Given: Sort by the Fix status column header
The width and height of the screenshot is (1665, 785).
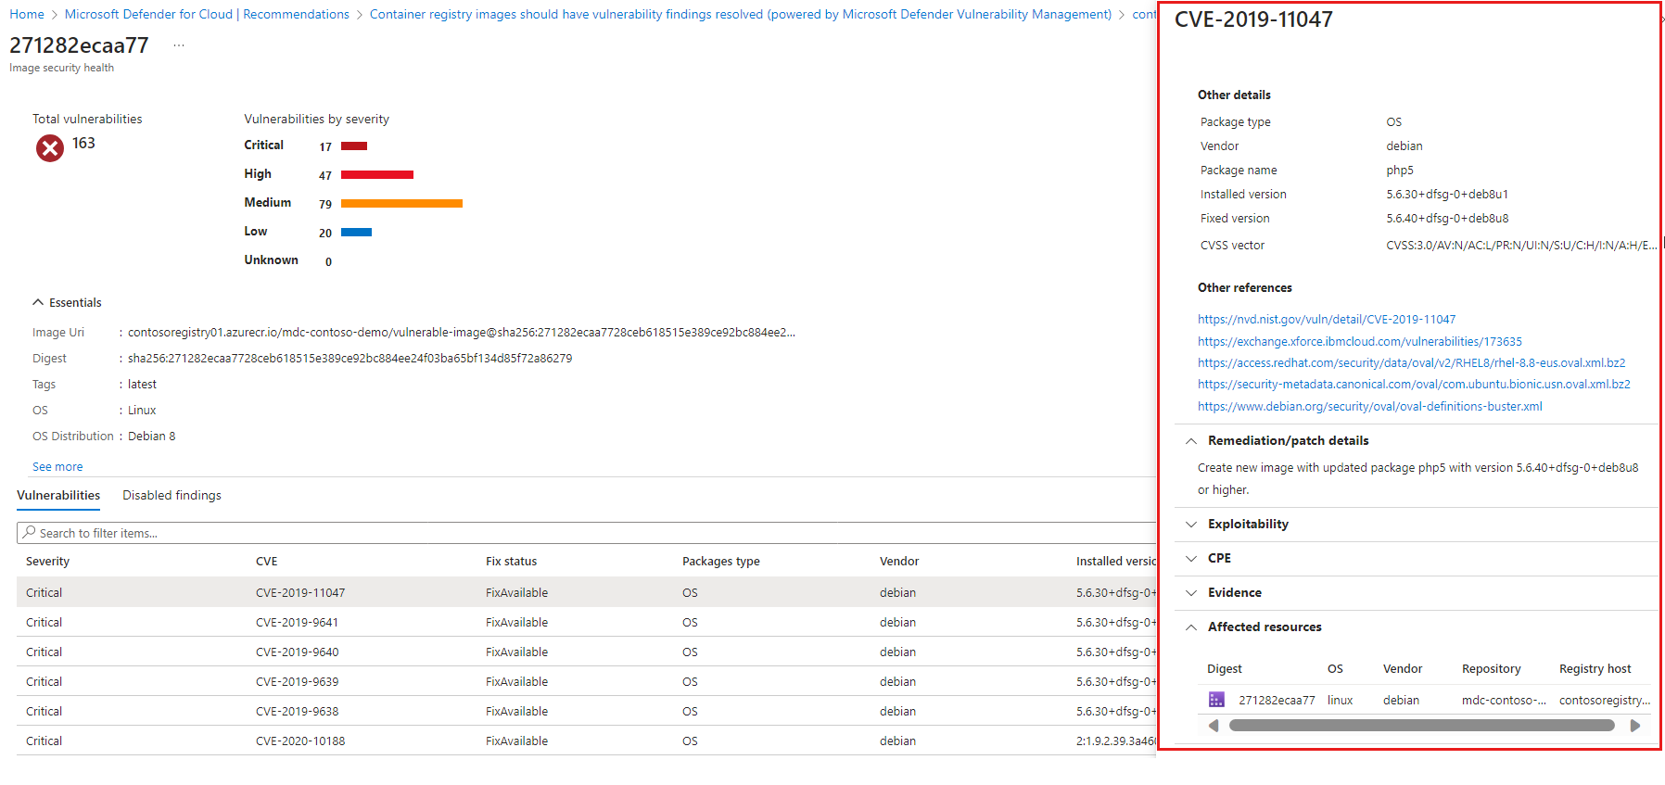Looking at the screenshot, I should (511, 562).
